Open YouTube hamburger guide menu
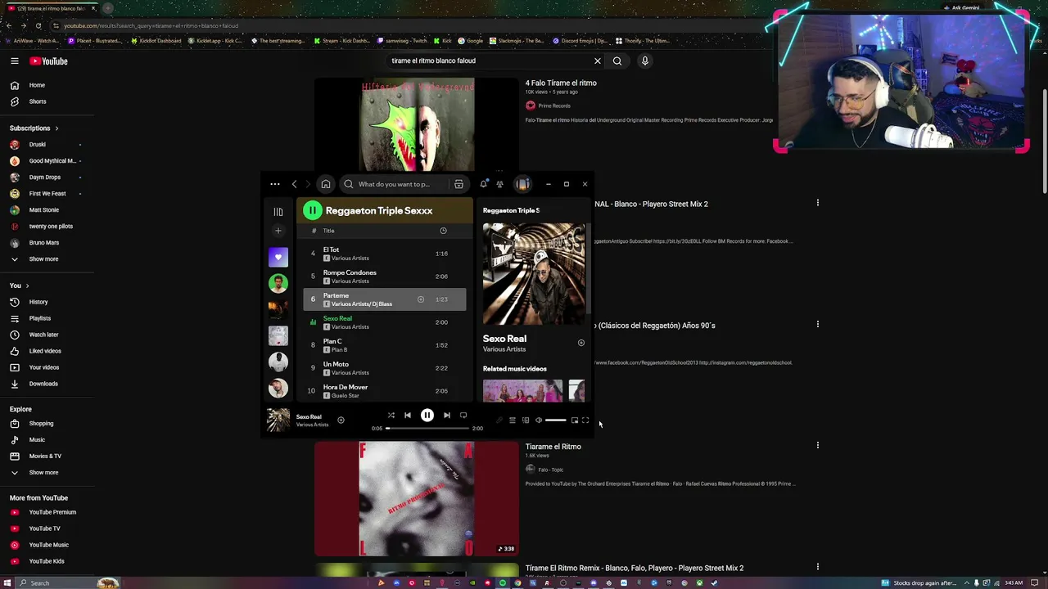This screenshot has height=589, width=1048. [x=14, y=61]
